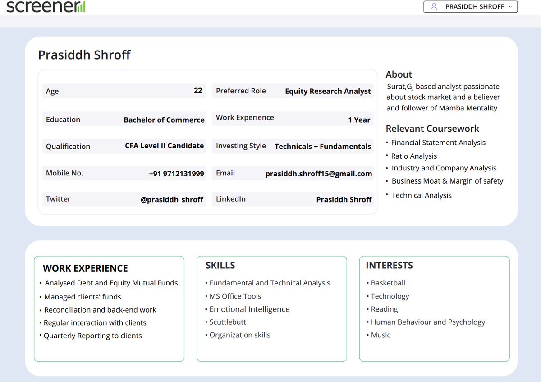Click the Mobile No. field label

(x=64, y=173)
